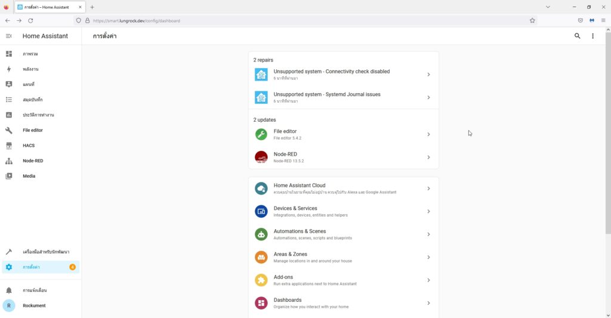This screenshot has height=318, width=611.
Task: Click the page vertical scrollbar thumb
Action: point(608,132)
